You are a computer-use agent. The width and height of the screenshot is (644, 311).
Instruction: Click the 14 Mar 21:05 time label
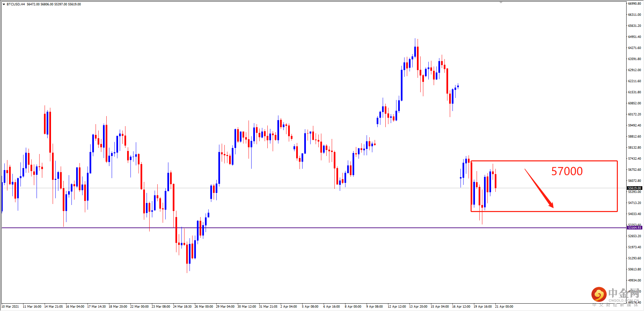[x=53, y=307]
